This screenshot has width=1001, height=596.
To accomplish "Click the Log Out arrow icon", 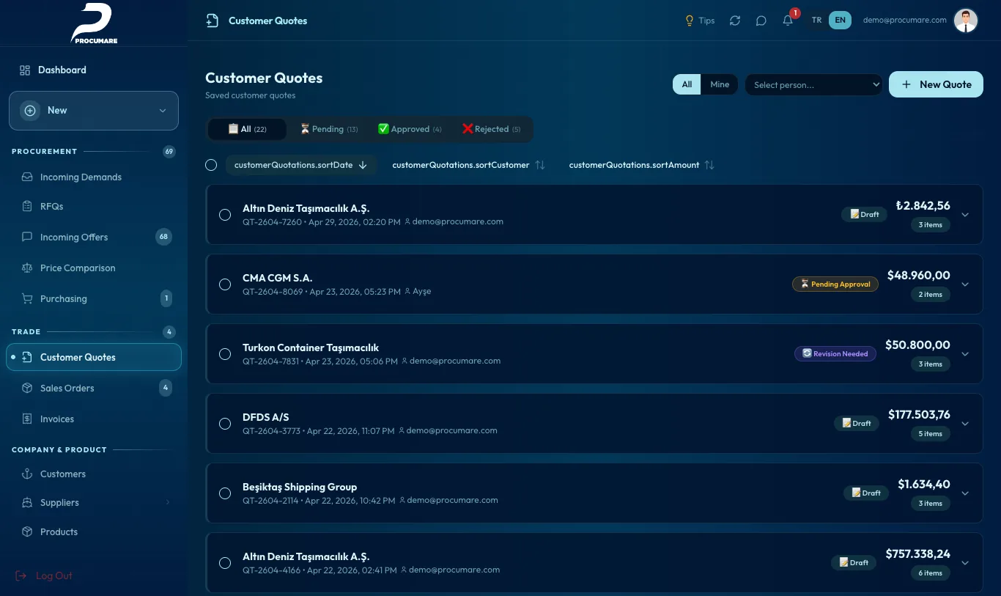I will coord(21,575).
